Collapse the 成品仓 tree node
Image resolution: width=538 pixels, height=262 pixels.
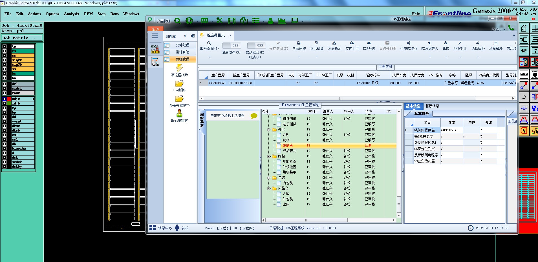click(269, 188)
